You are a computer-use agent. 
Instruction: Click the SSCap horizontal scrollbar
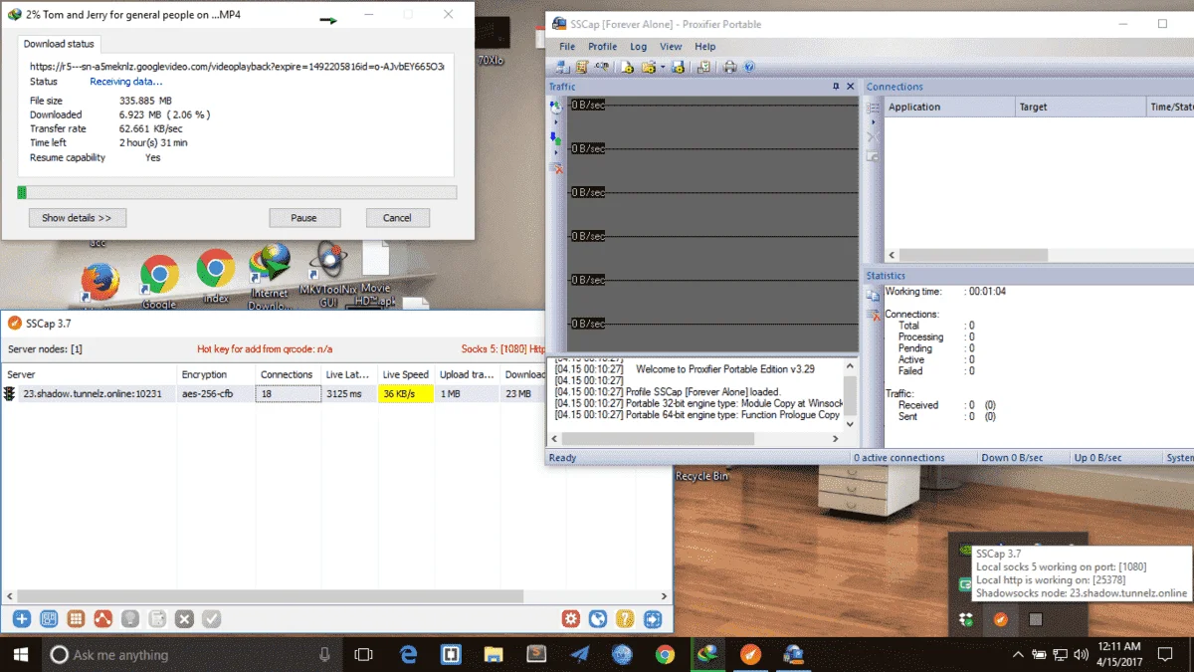point(269,595)
